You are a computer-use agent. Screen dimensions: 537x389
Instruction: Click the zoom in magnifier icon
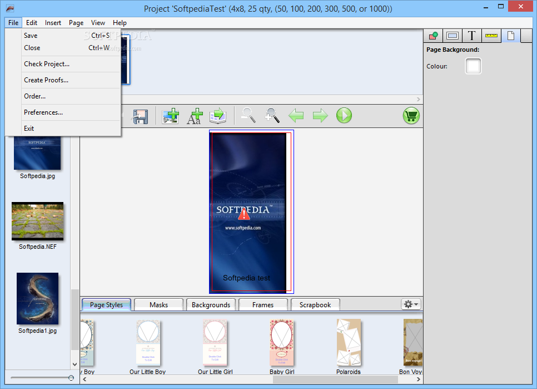[272, 115]
